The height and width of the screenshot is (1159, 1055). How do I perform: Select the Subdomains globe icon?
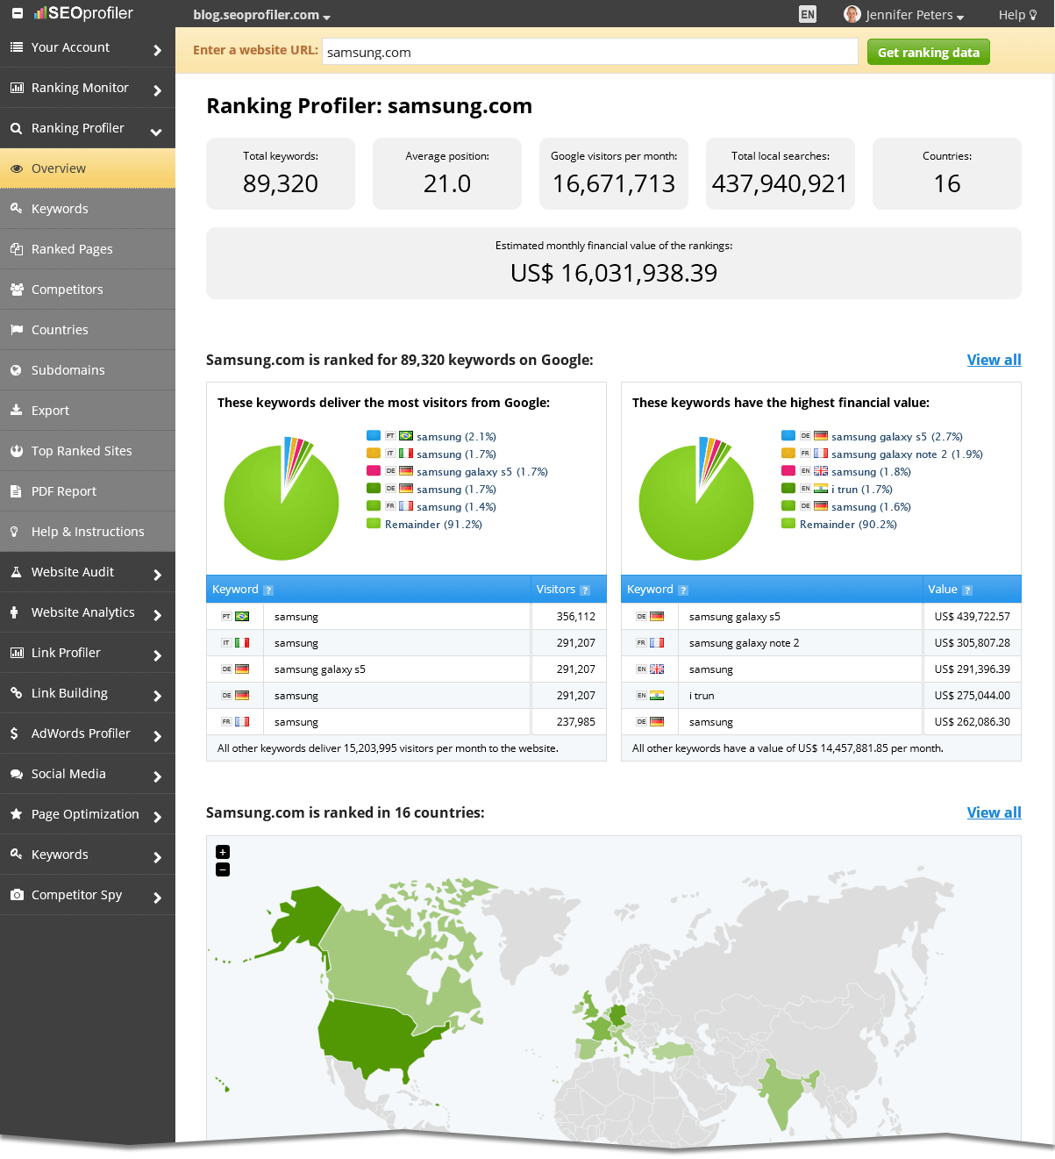click(x=16, y=369)
